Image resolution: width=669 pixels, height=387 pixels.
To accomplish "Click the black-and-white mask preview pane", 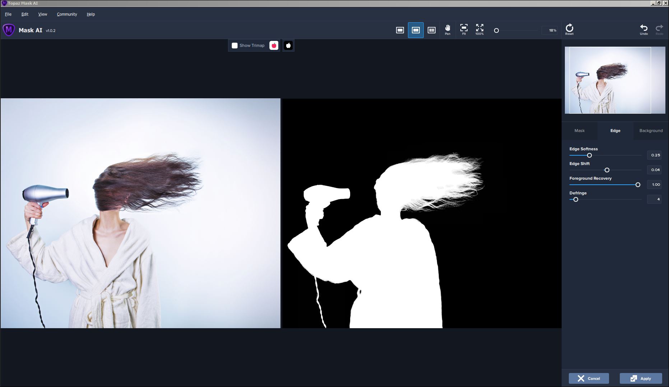I will coord(422,213).
